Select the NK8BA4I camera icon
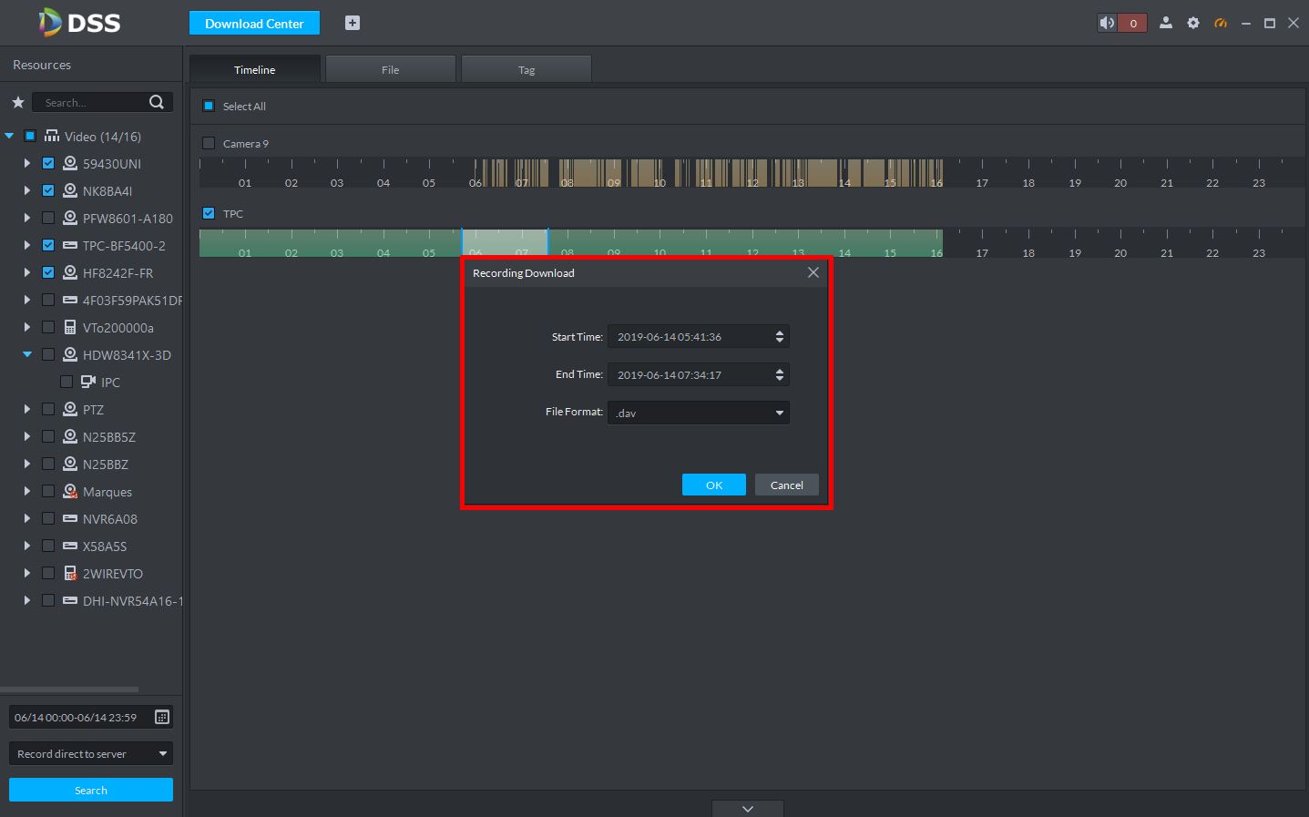1309x817 pixels. [x=70, y=190]
